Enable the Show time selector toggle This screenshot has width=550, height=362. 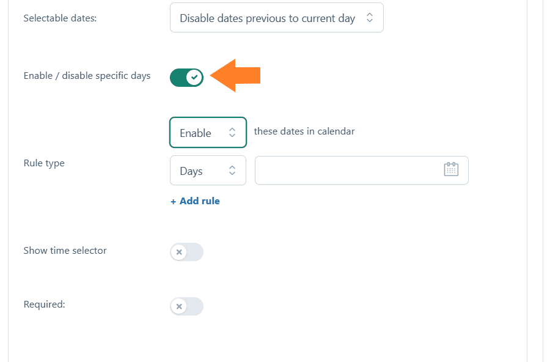[x=186, y=252]
